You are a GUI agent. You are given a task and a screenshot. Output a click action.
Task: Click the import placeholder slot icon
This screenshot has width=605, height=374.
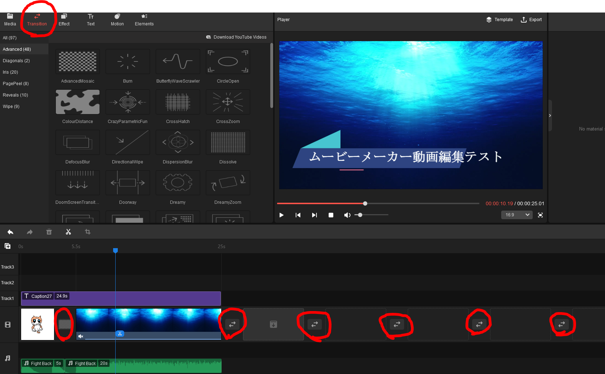coord(274,324)
